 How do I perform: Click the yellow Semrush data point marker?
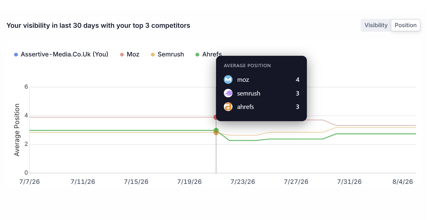(x=216, y=133)
